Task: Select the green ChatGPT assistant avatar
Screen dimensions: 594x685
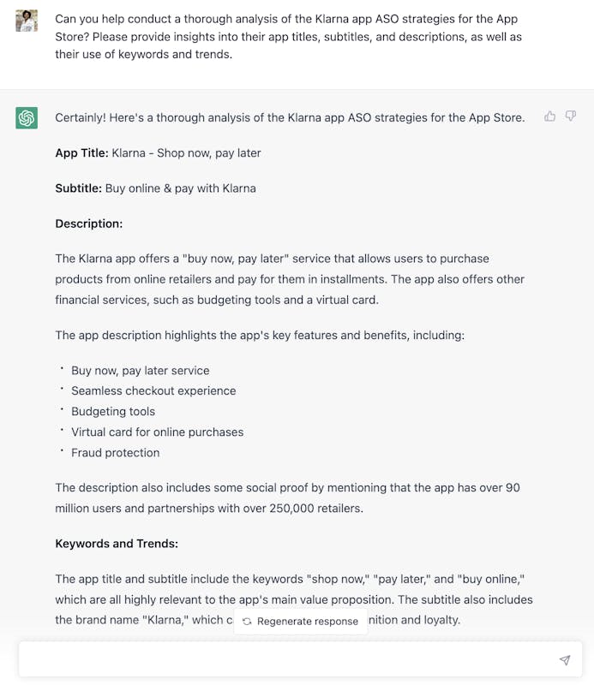Action: pyautogui.click(x=27, y=116)
